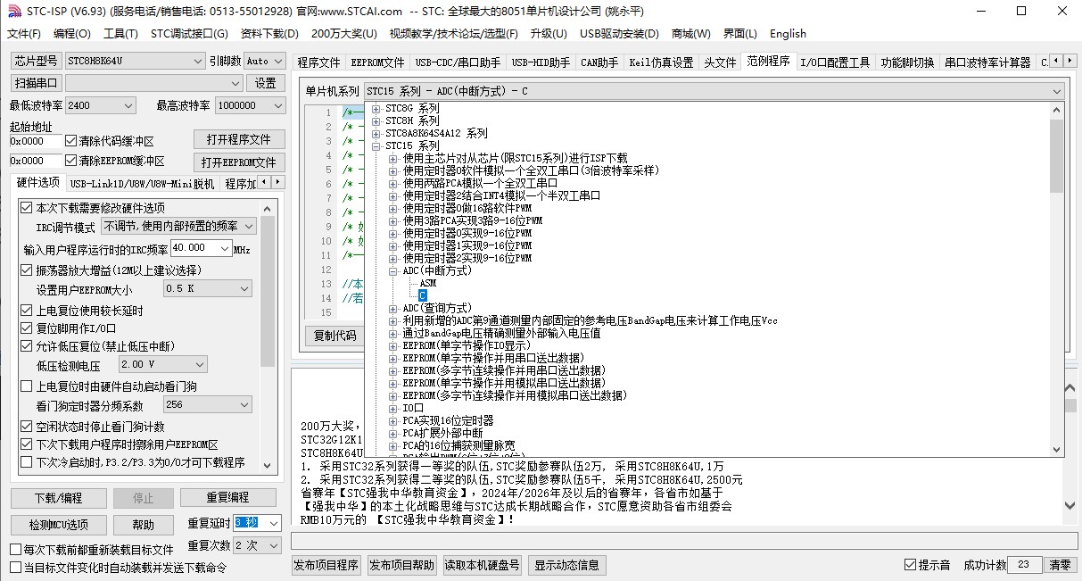The height and width of the screenshot is (581, 1082).
Task: Click the 下载/编程 button
Action: pos(58,498)
